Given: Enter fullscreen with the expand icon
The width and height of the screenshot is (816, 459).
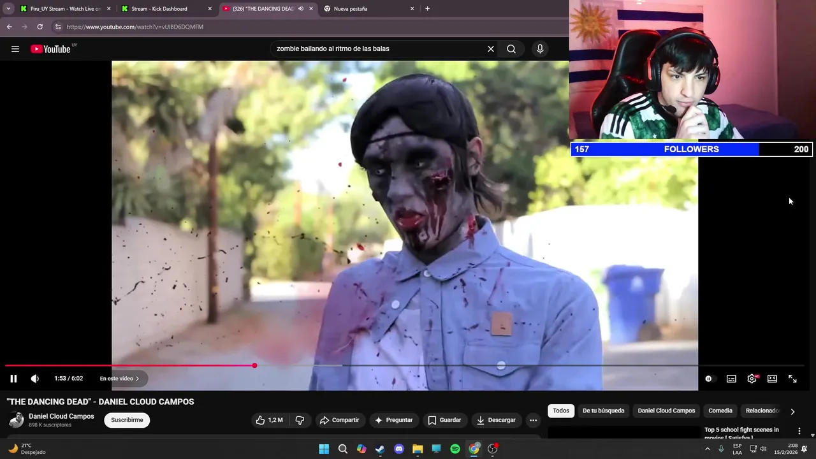Looking at the screenshot, I should [792, 379].
